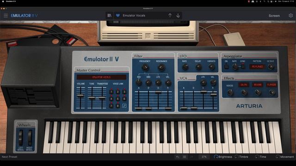Click the Master Control preset name display

click(x=101, y=77)
